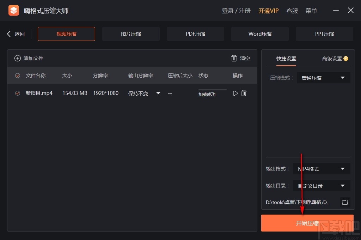Switch to the 图片压缩 tab
Viewport: 361px width, 240px height.
click(x=131, y=34)
